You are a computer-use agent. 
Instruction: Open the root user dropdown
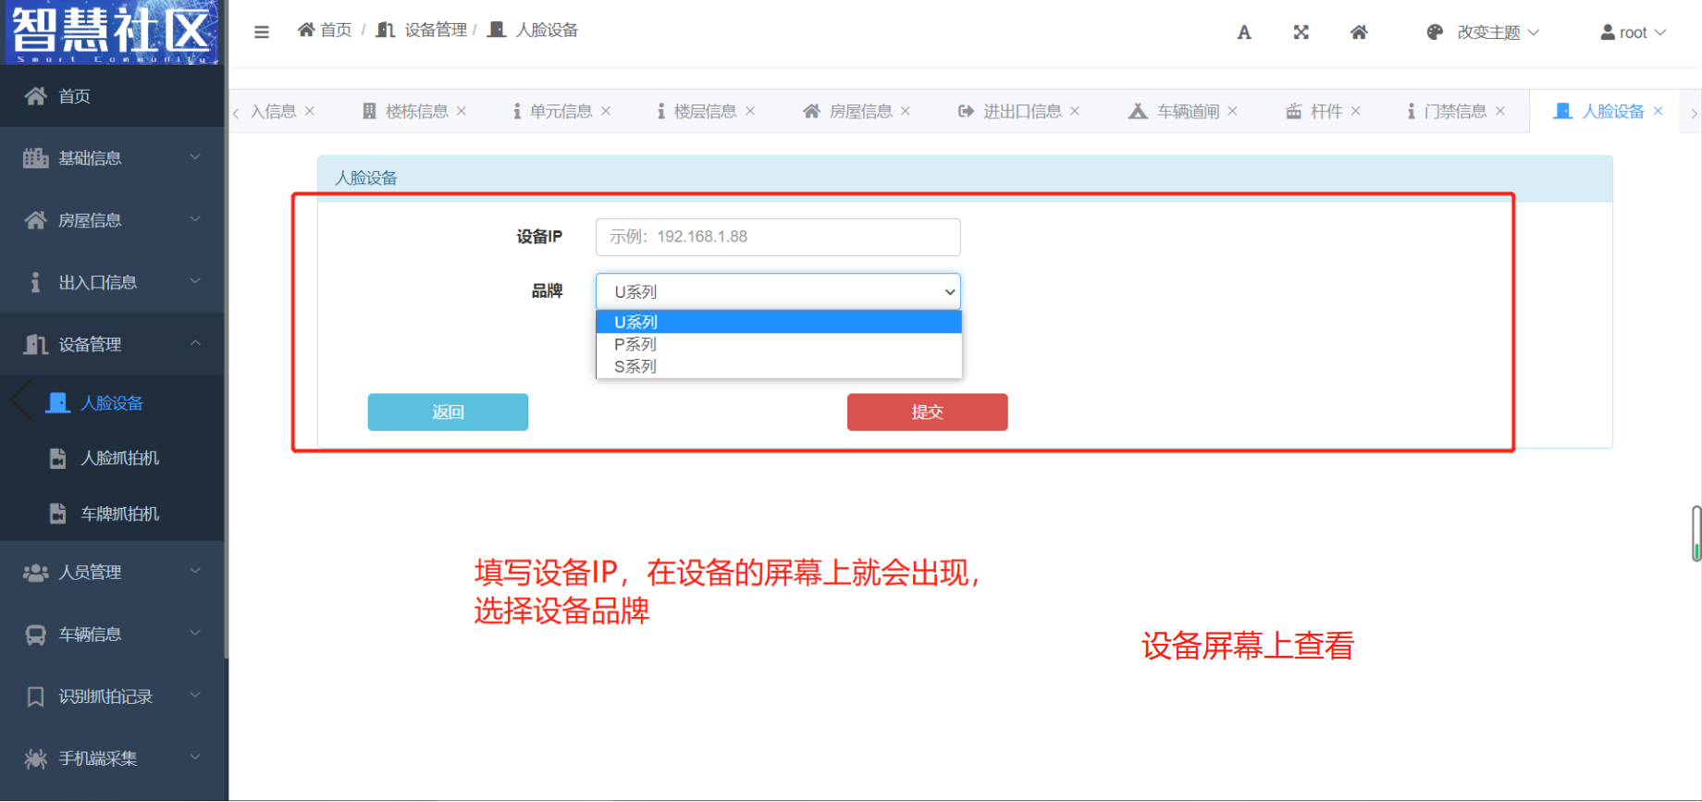[1634, 32]
